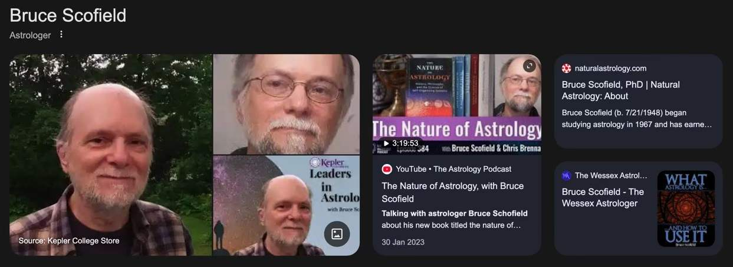The width and height of the screenshot is (733, 267).
Task: Open the three-dot menu beside Astrologer
Action: tap(61, 35)
